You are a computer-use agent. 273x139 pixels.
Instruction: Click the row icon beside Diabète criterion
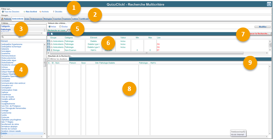(x=49, y=41)
